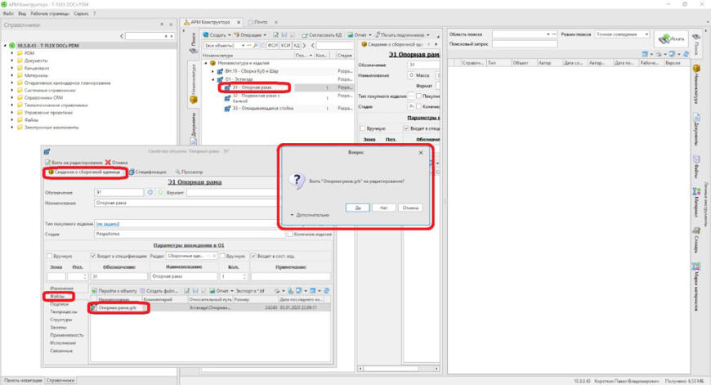This screenshot has height=385, width=711.
Task: Toggle the КСИ filter button
Action: pos(285,45)
